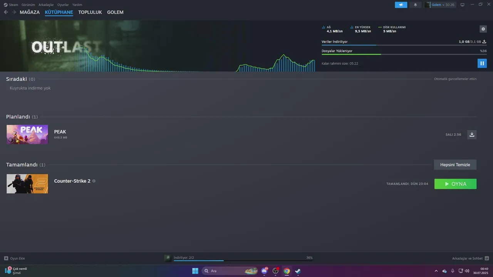Click the network display tray icon
Image resolution: width=493 pixels, height=277 pixels.
pos(460,271)
